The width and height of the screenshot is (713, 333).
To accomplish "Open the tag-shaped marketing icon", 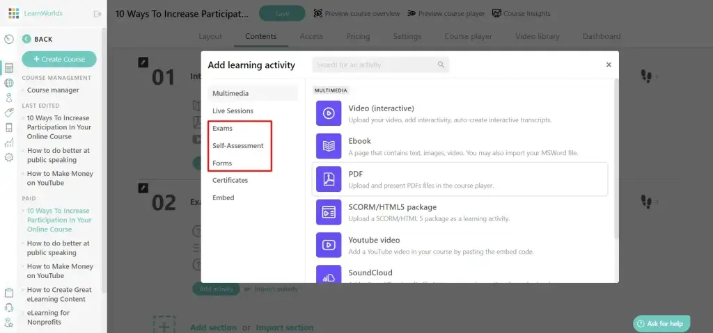I will coord(8,113).
